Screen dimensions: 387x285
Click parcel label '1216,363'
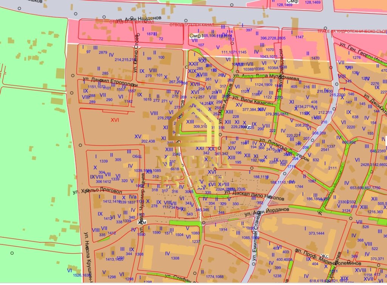(375, 212)
